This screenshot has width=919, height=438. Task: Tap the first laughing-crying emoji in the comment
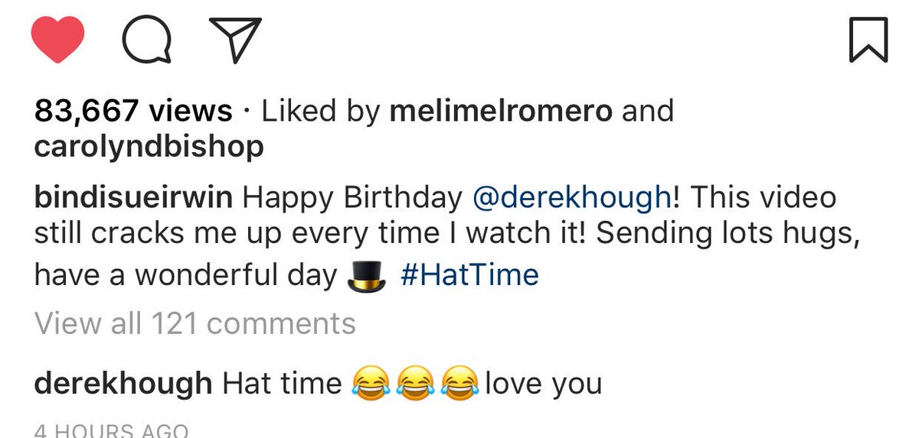tap(371, 383)
